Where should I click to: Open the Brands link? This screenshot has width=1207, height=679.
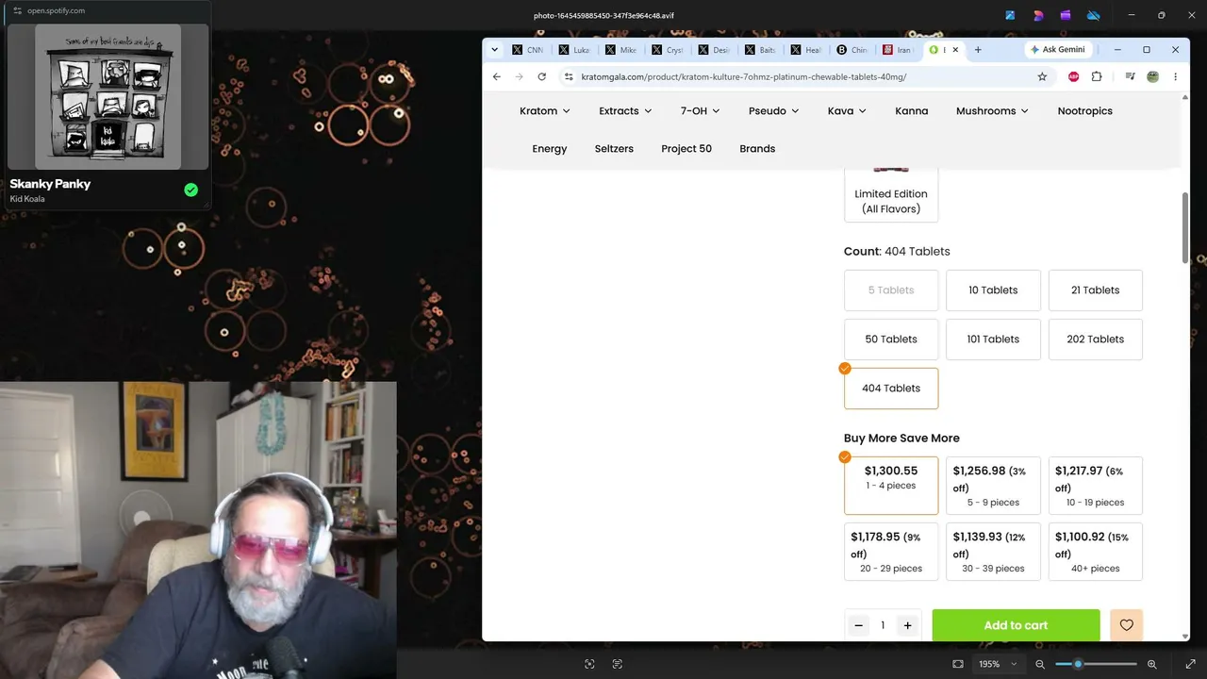pos(757,148)
